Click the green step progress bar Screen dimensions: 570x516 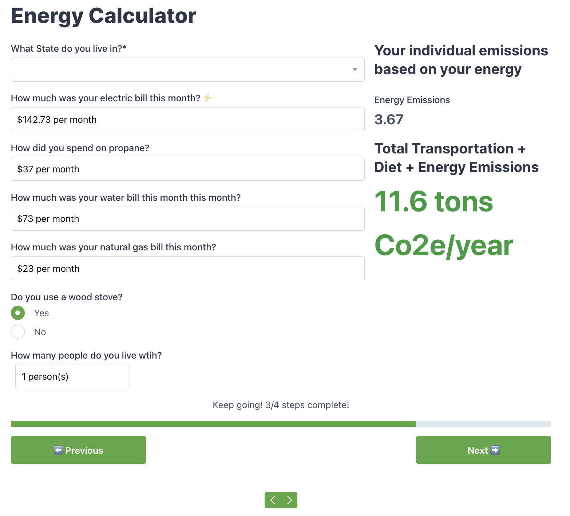coord(213,424)
